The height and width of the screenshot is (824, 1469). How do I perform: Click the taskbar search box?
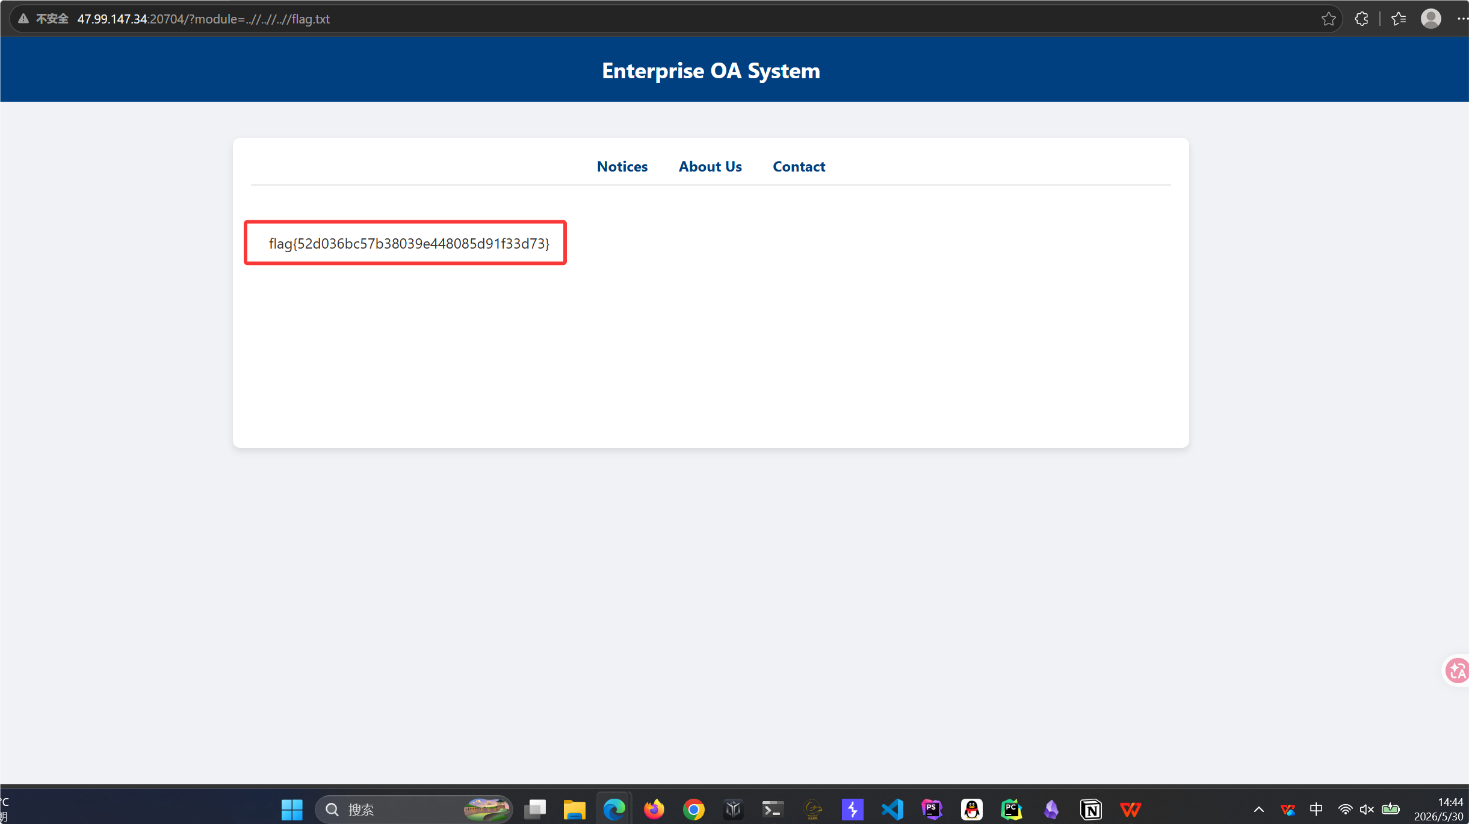coord(413,810)
